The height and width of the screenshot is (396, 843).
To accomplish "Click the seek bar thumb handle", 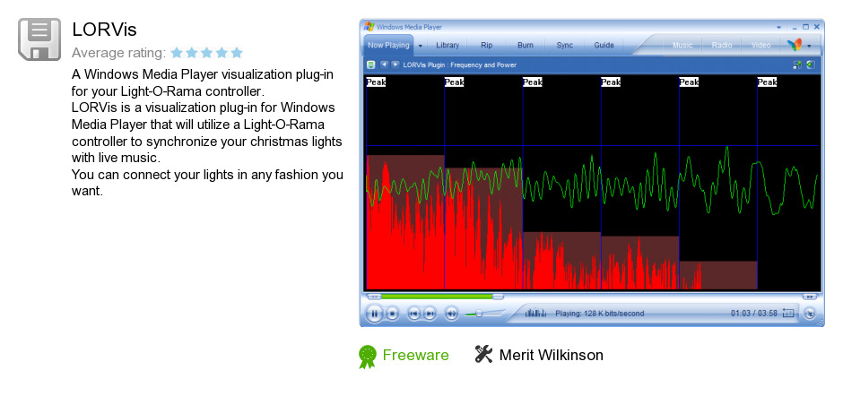I will pyautogui.click(x=498, y=296).
